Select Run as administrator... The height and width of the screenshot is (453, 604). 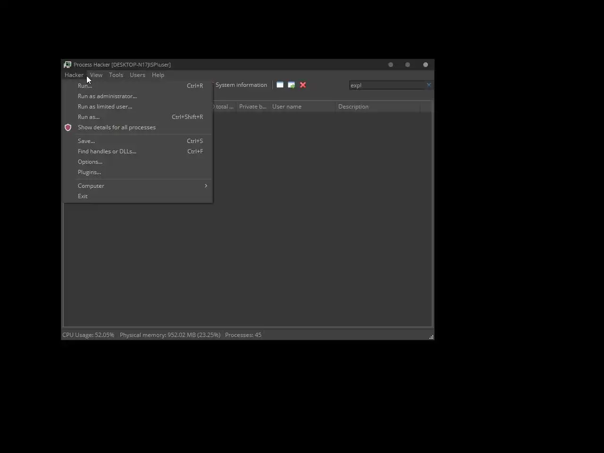coord(138,96)
